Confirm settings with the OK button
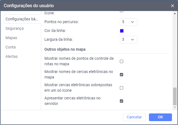Image resolution: width=178 pixels, height=125 pixels. click(160, 117)
